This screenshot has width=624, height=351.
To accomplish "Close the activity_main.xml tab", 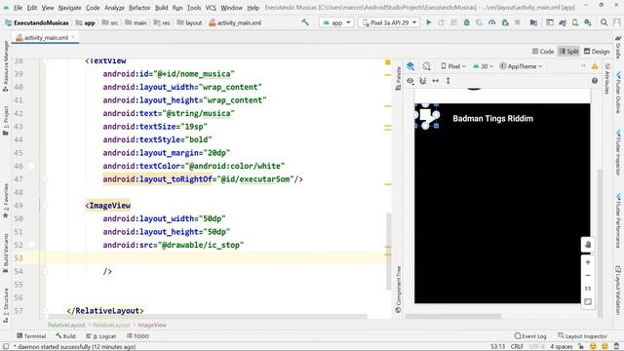I will pos(74,37).
